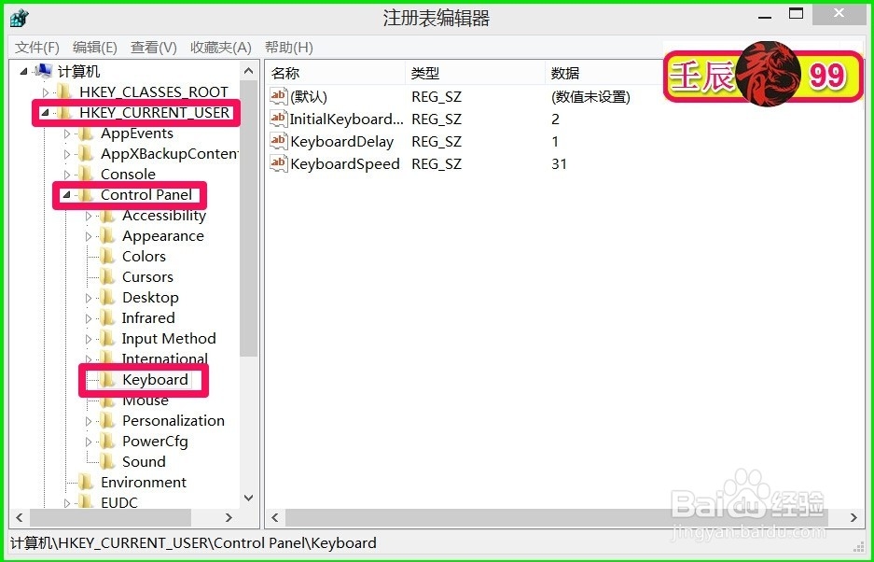Click the string value icon beside KeyboardDelay
This screenshot has width=874, height=562.
click(x=279, y=141)
